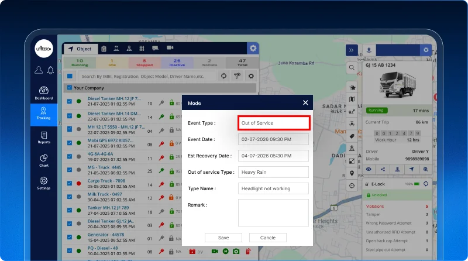
Task: Toggle the Your Company checkbox
Action: click(70, 88)
